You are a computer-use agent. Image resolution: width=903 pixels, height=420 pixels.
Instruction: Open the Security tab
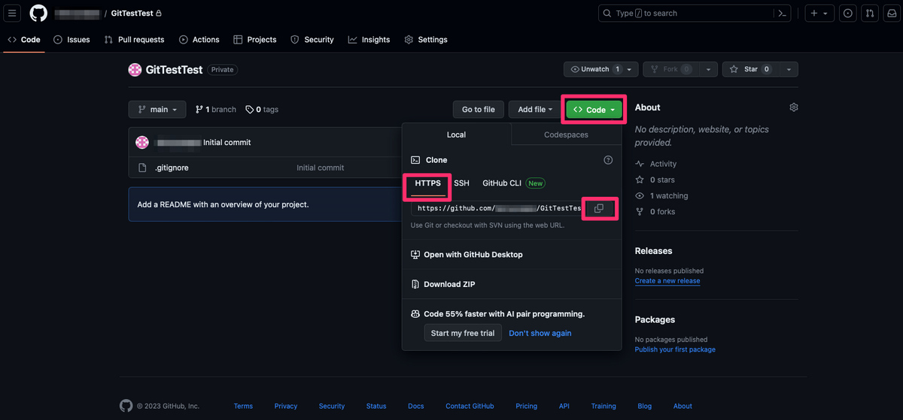coord(312,40)
